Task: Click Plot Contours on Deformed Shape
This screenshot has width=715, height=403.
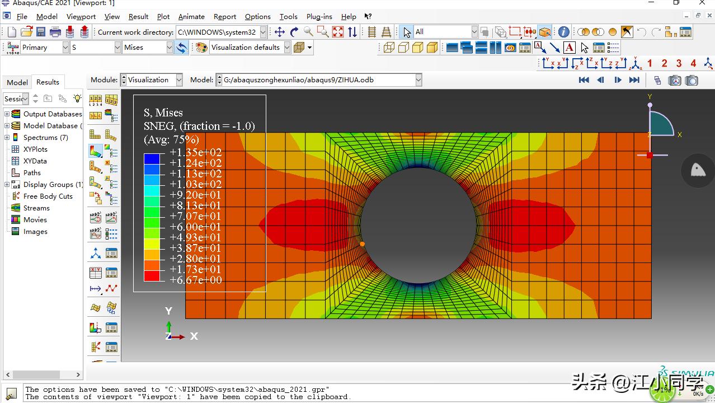Action: 96,151
